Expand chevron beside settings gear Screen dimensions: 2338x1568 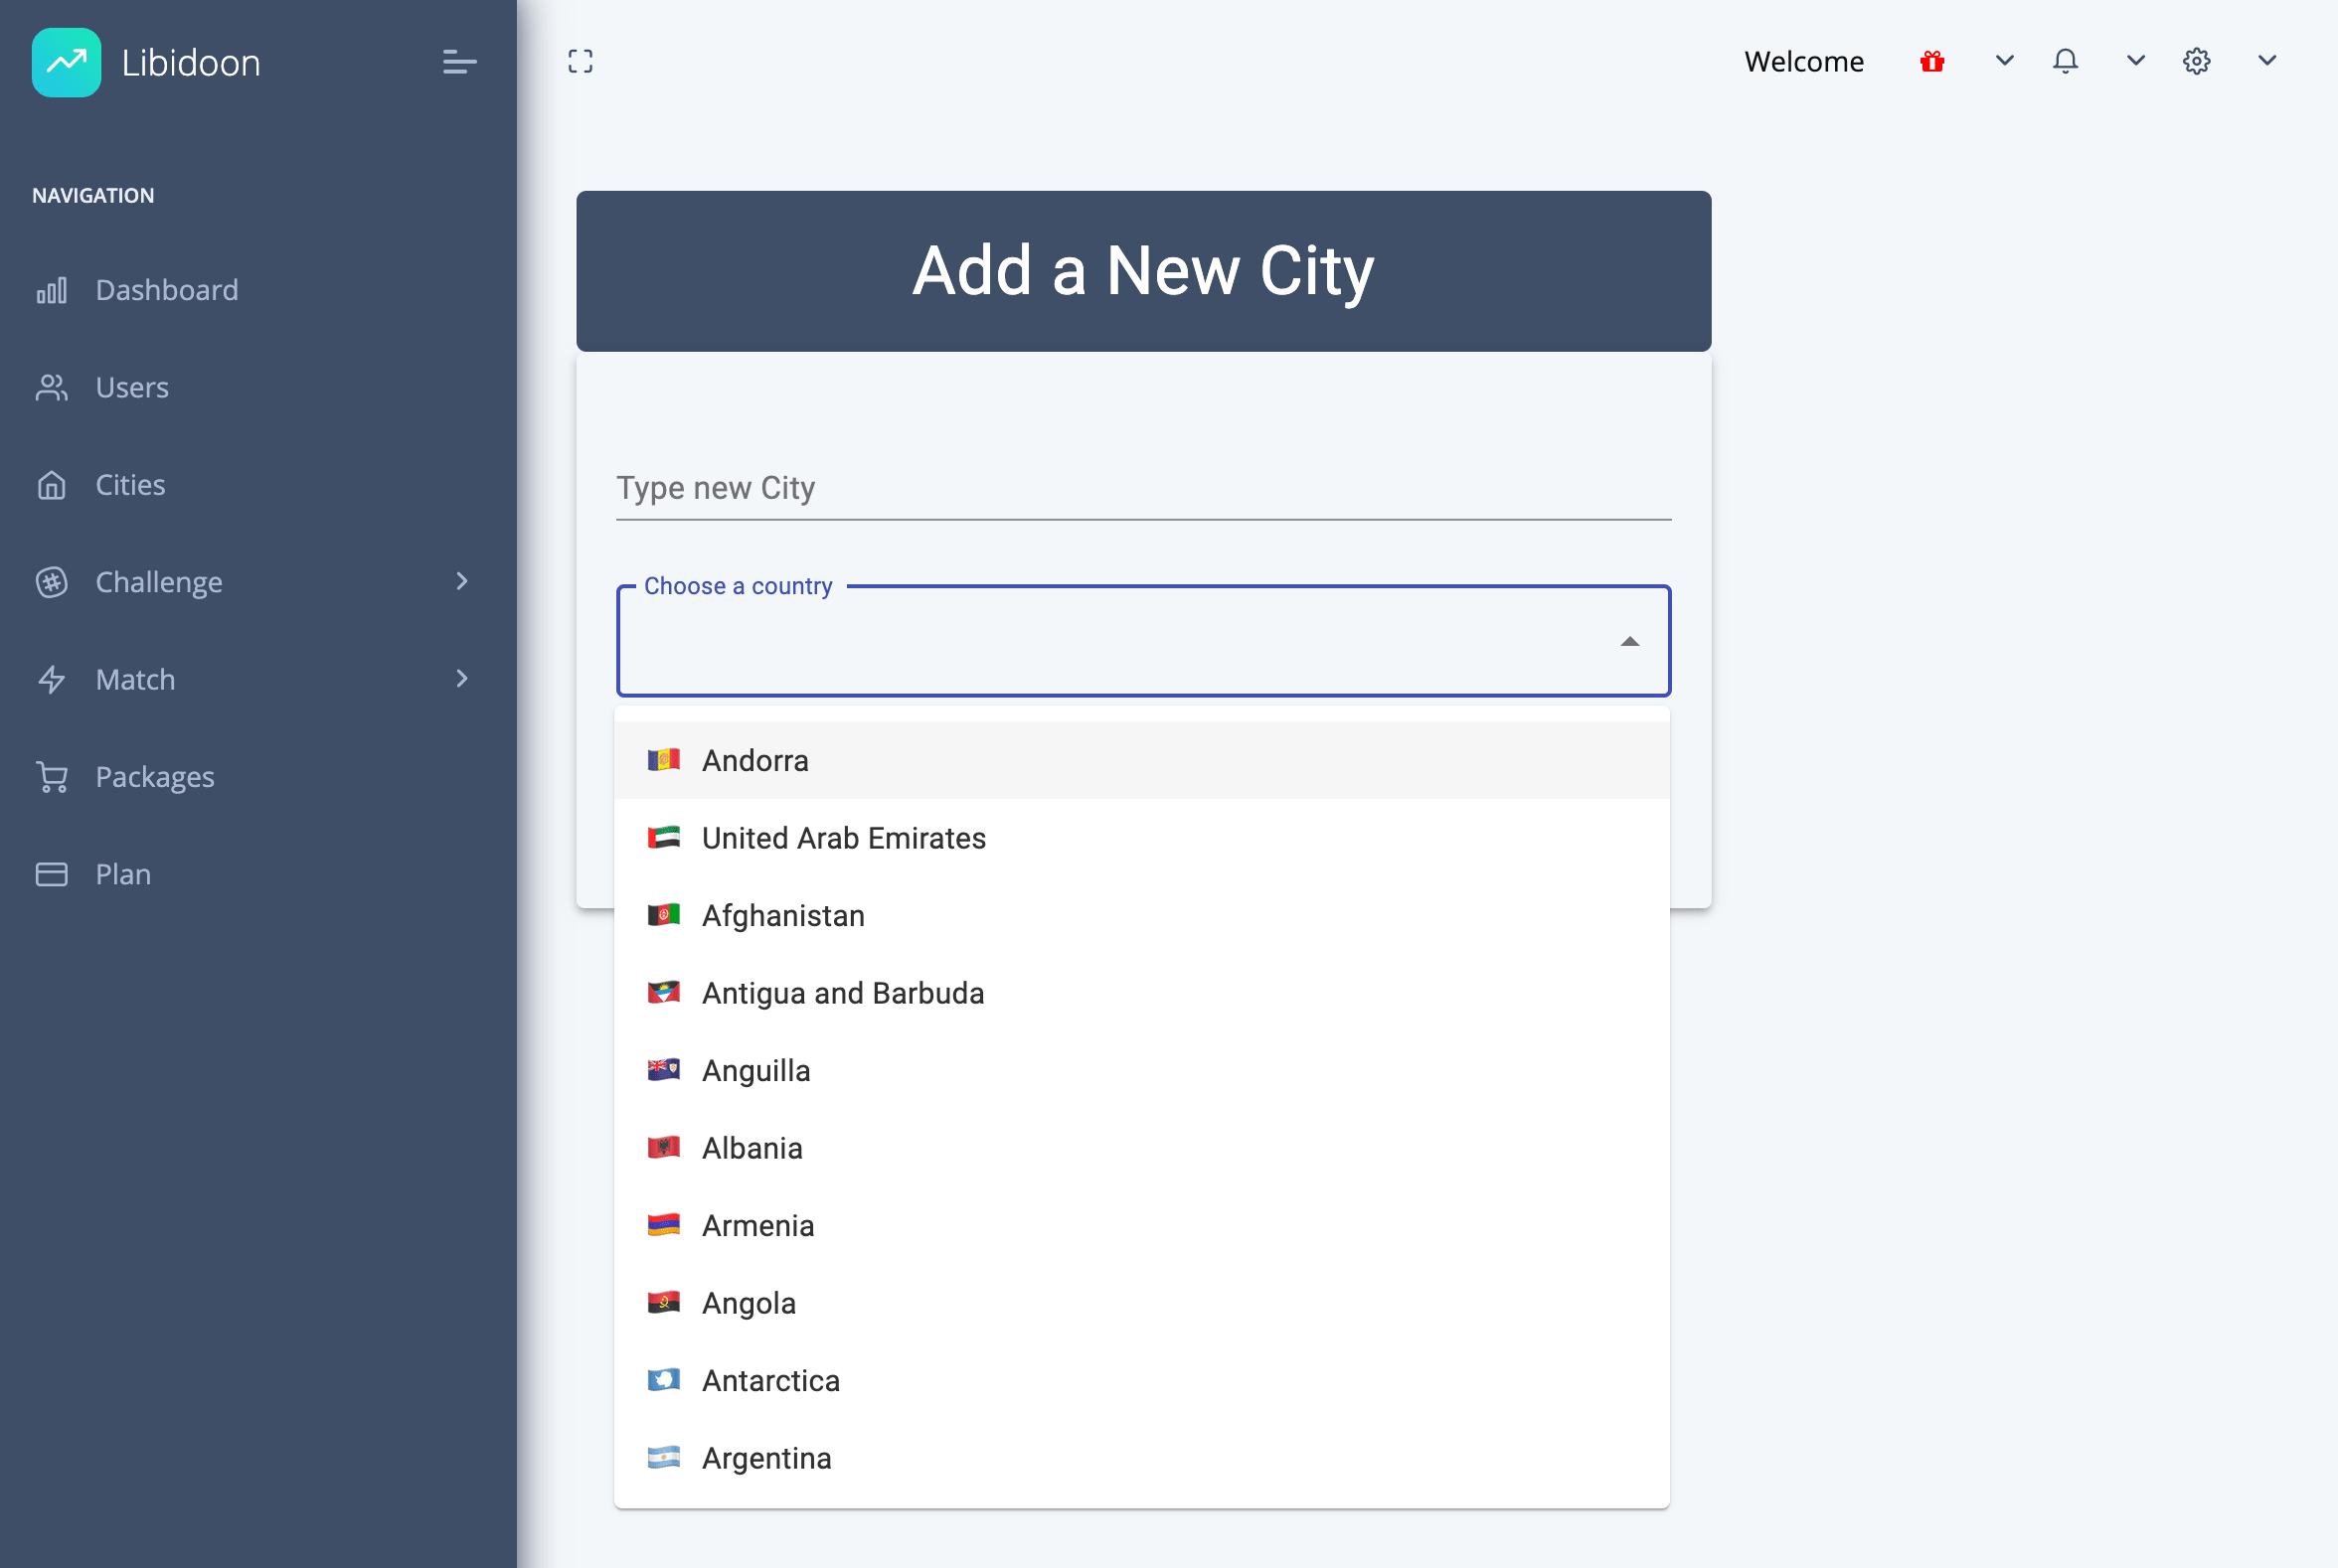2267,61
